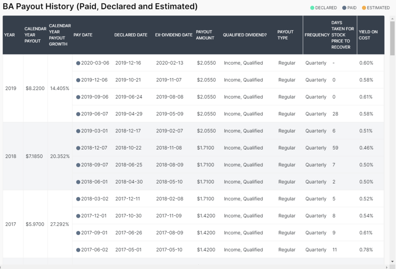Click the DAYS TAKEN FOR STOCK PRICE TO RECOVER header

pyautogui.click(x=343, y=35)
